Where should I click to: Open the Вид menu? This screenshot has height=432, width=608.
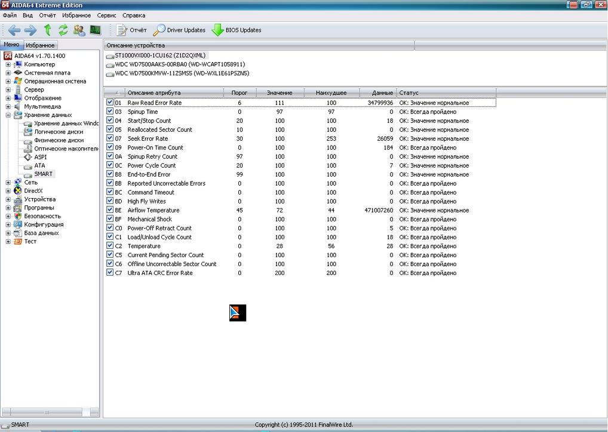click(27, 16)
